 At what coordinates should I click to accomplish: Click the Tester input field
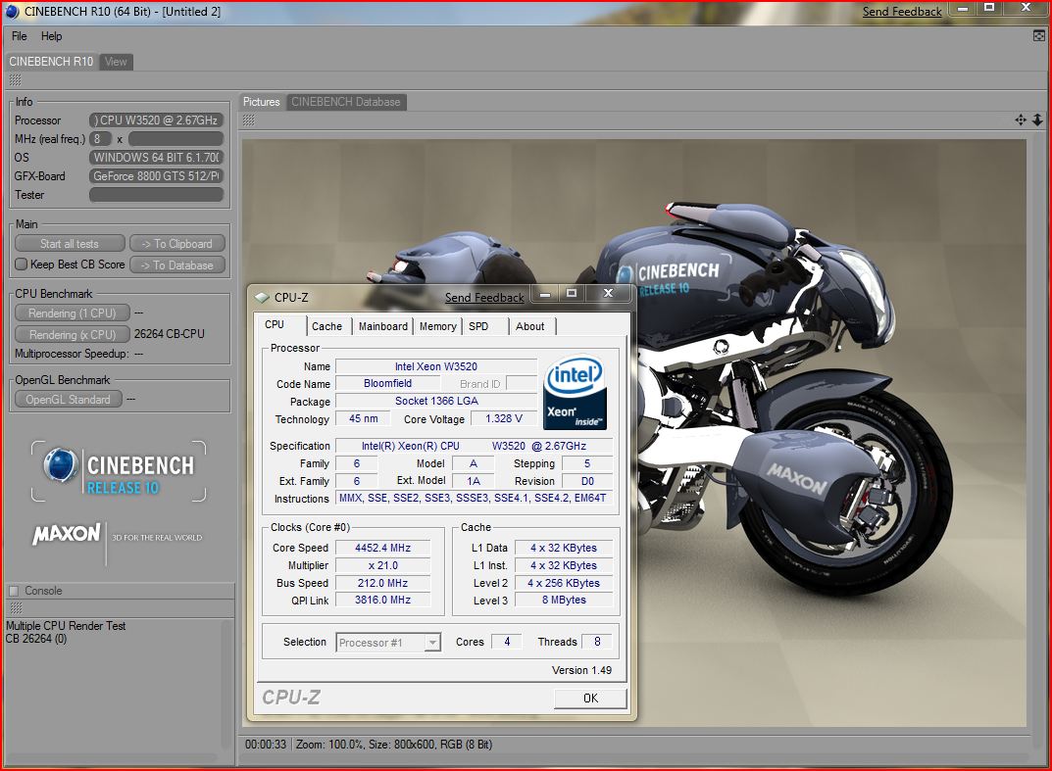(156, 194)
